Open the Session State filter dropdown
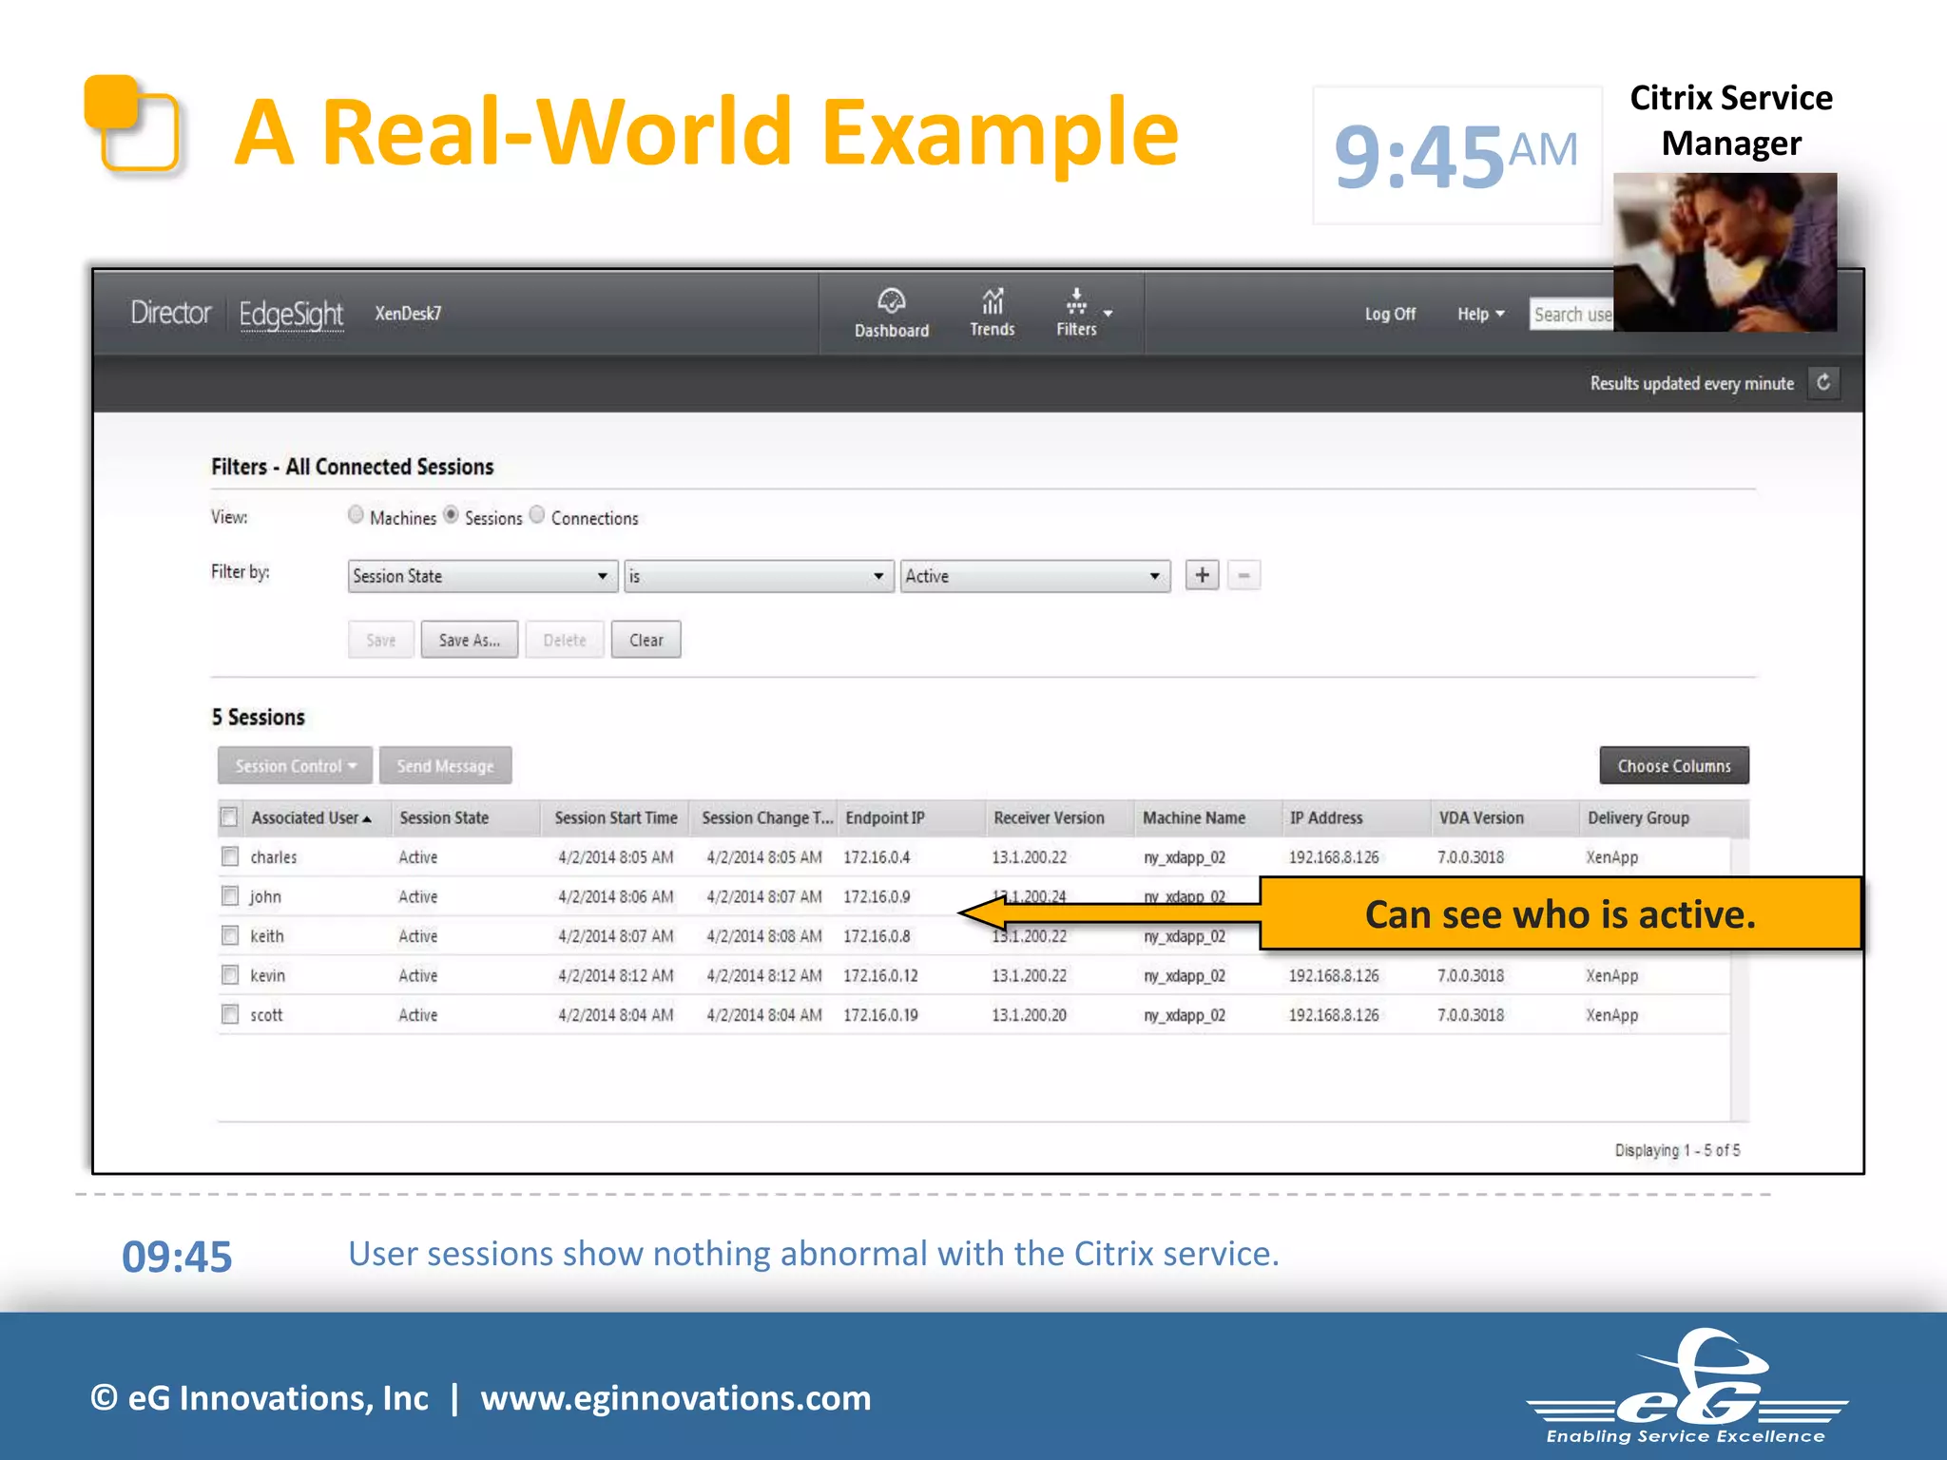Screen dimensions: 1947x1460 (483, 576)
